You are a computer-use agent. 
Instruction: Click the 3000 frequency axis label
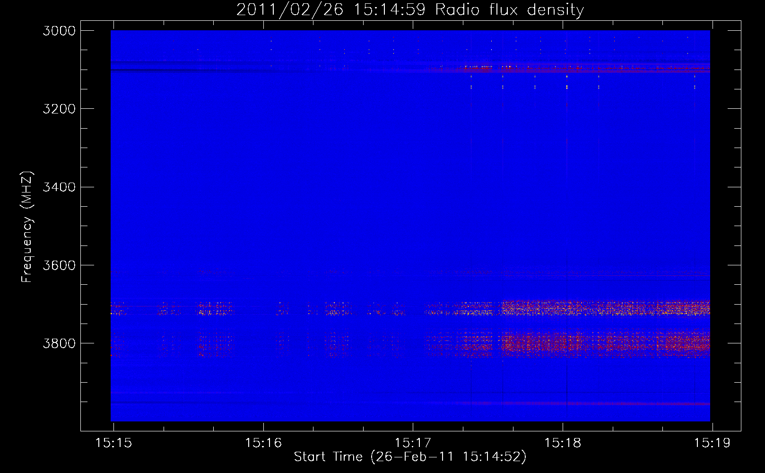tap(59, 31)
